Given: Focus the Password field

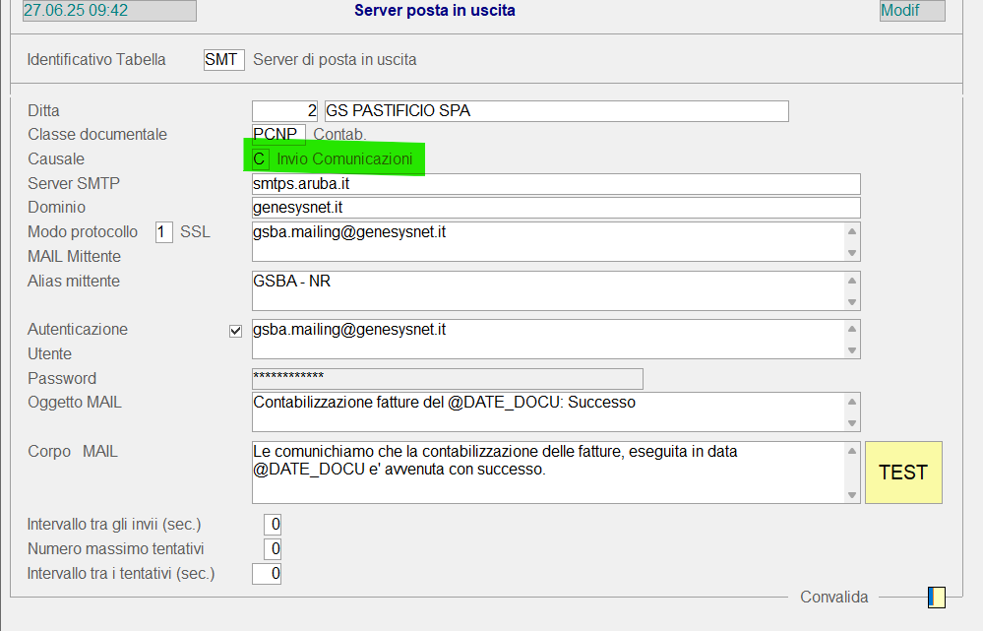Looking at the screenshot, I should [448, 379].
